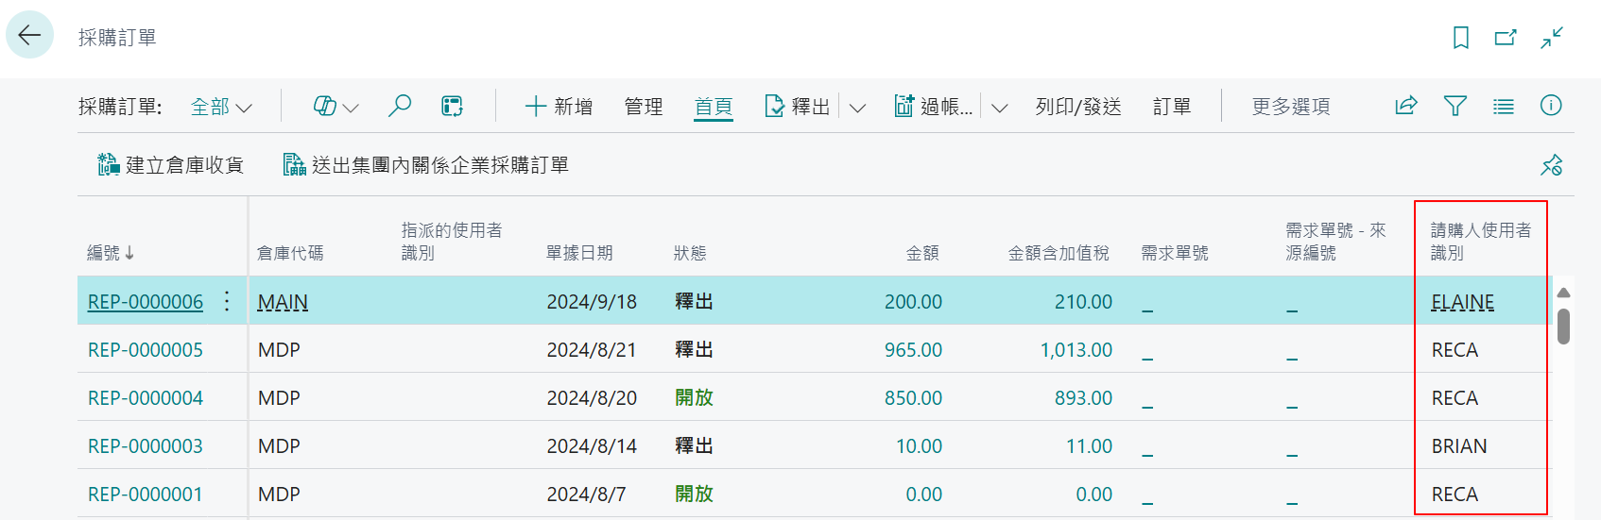
Task: Click the BRIAN requester cell
Action: point(1459,446)
